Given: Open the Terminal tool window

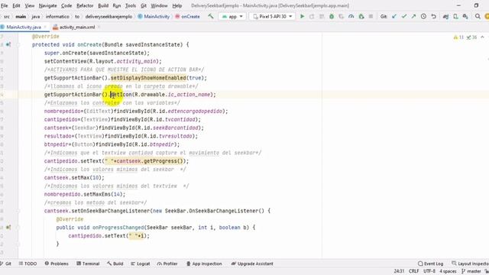Looking at the screenshot, I should point(88,264).
